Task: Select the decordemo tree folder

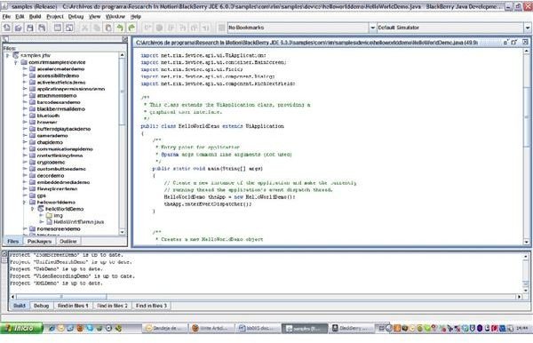Action: point(51,175)
